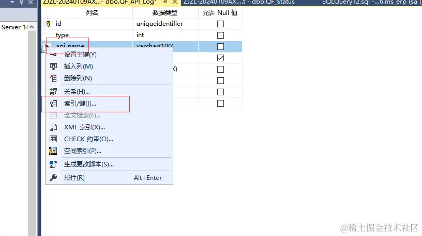Viewport: 422px width, 236px height.
Task: Open 空间索引(P)... menu entry
Action: 109,151
